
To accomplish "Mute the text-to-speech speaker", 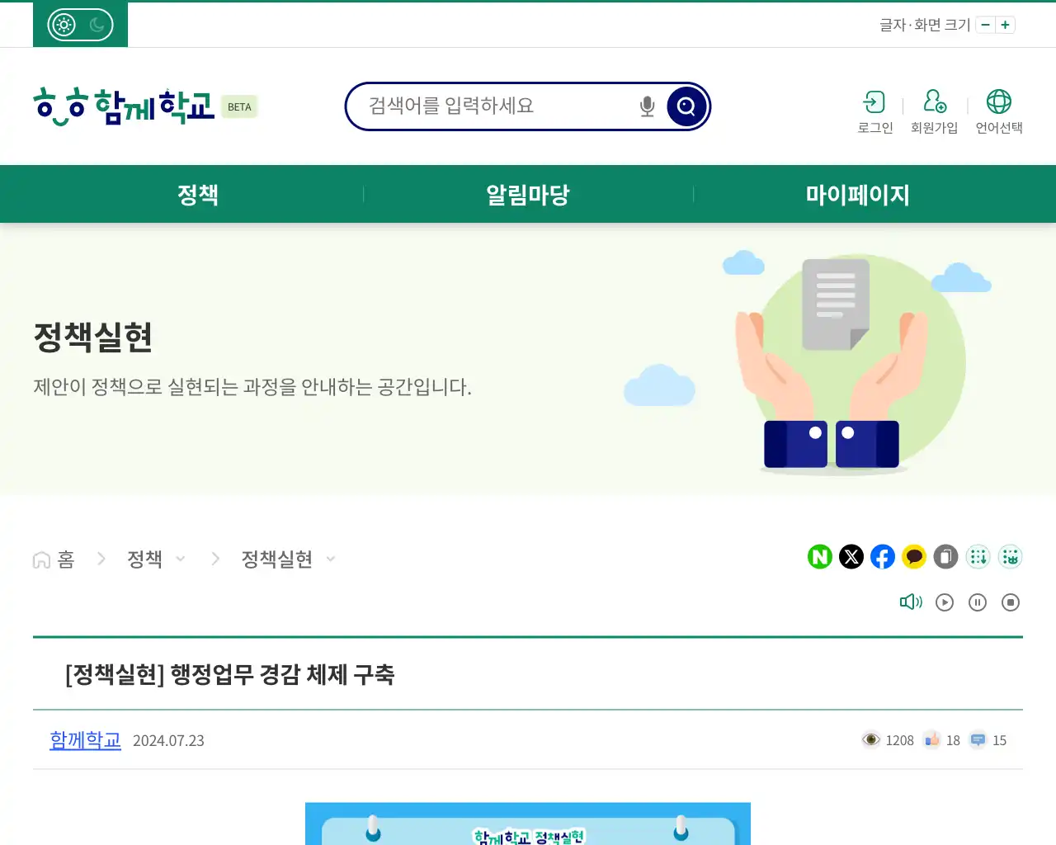I will tap(911, 602).
